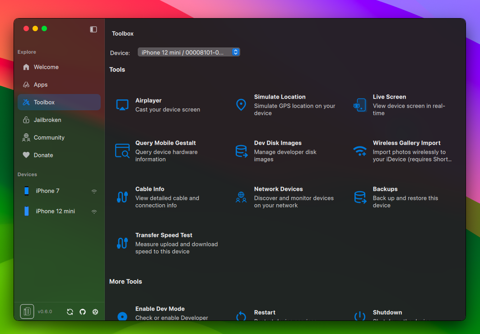
Task: Open the GitHub icon in sidebar footer
Action: [x=83, y=312]
